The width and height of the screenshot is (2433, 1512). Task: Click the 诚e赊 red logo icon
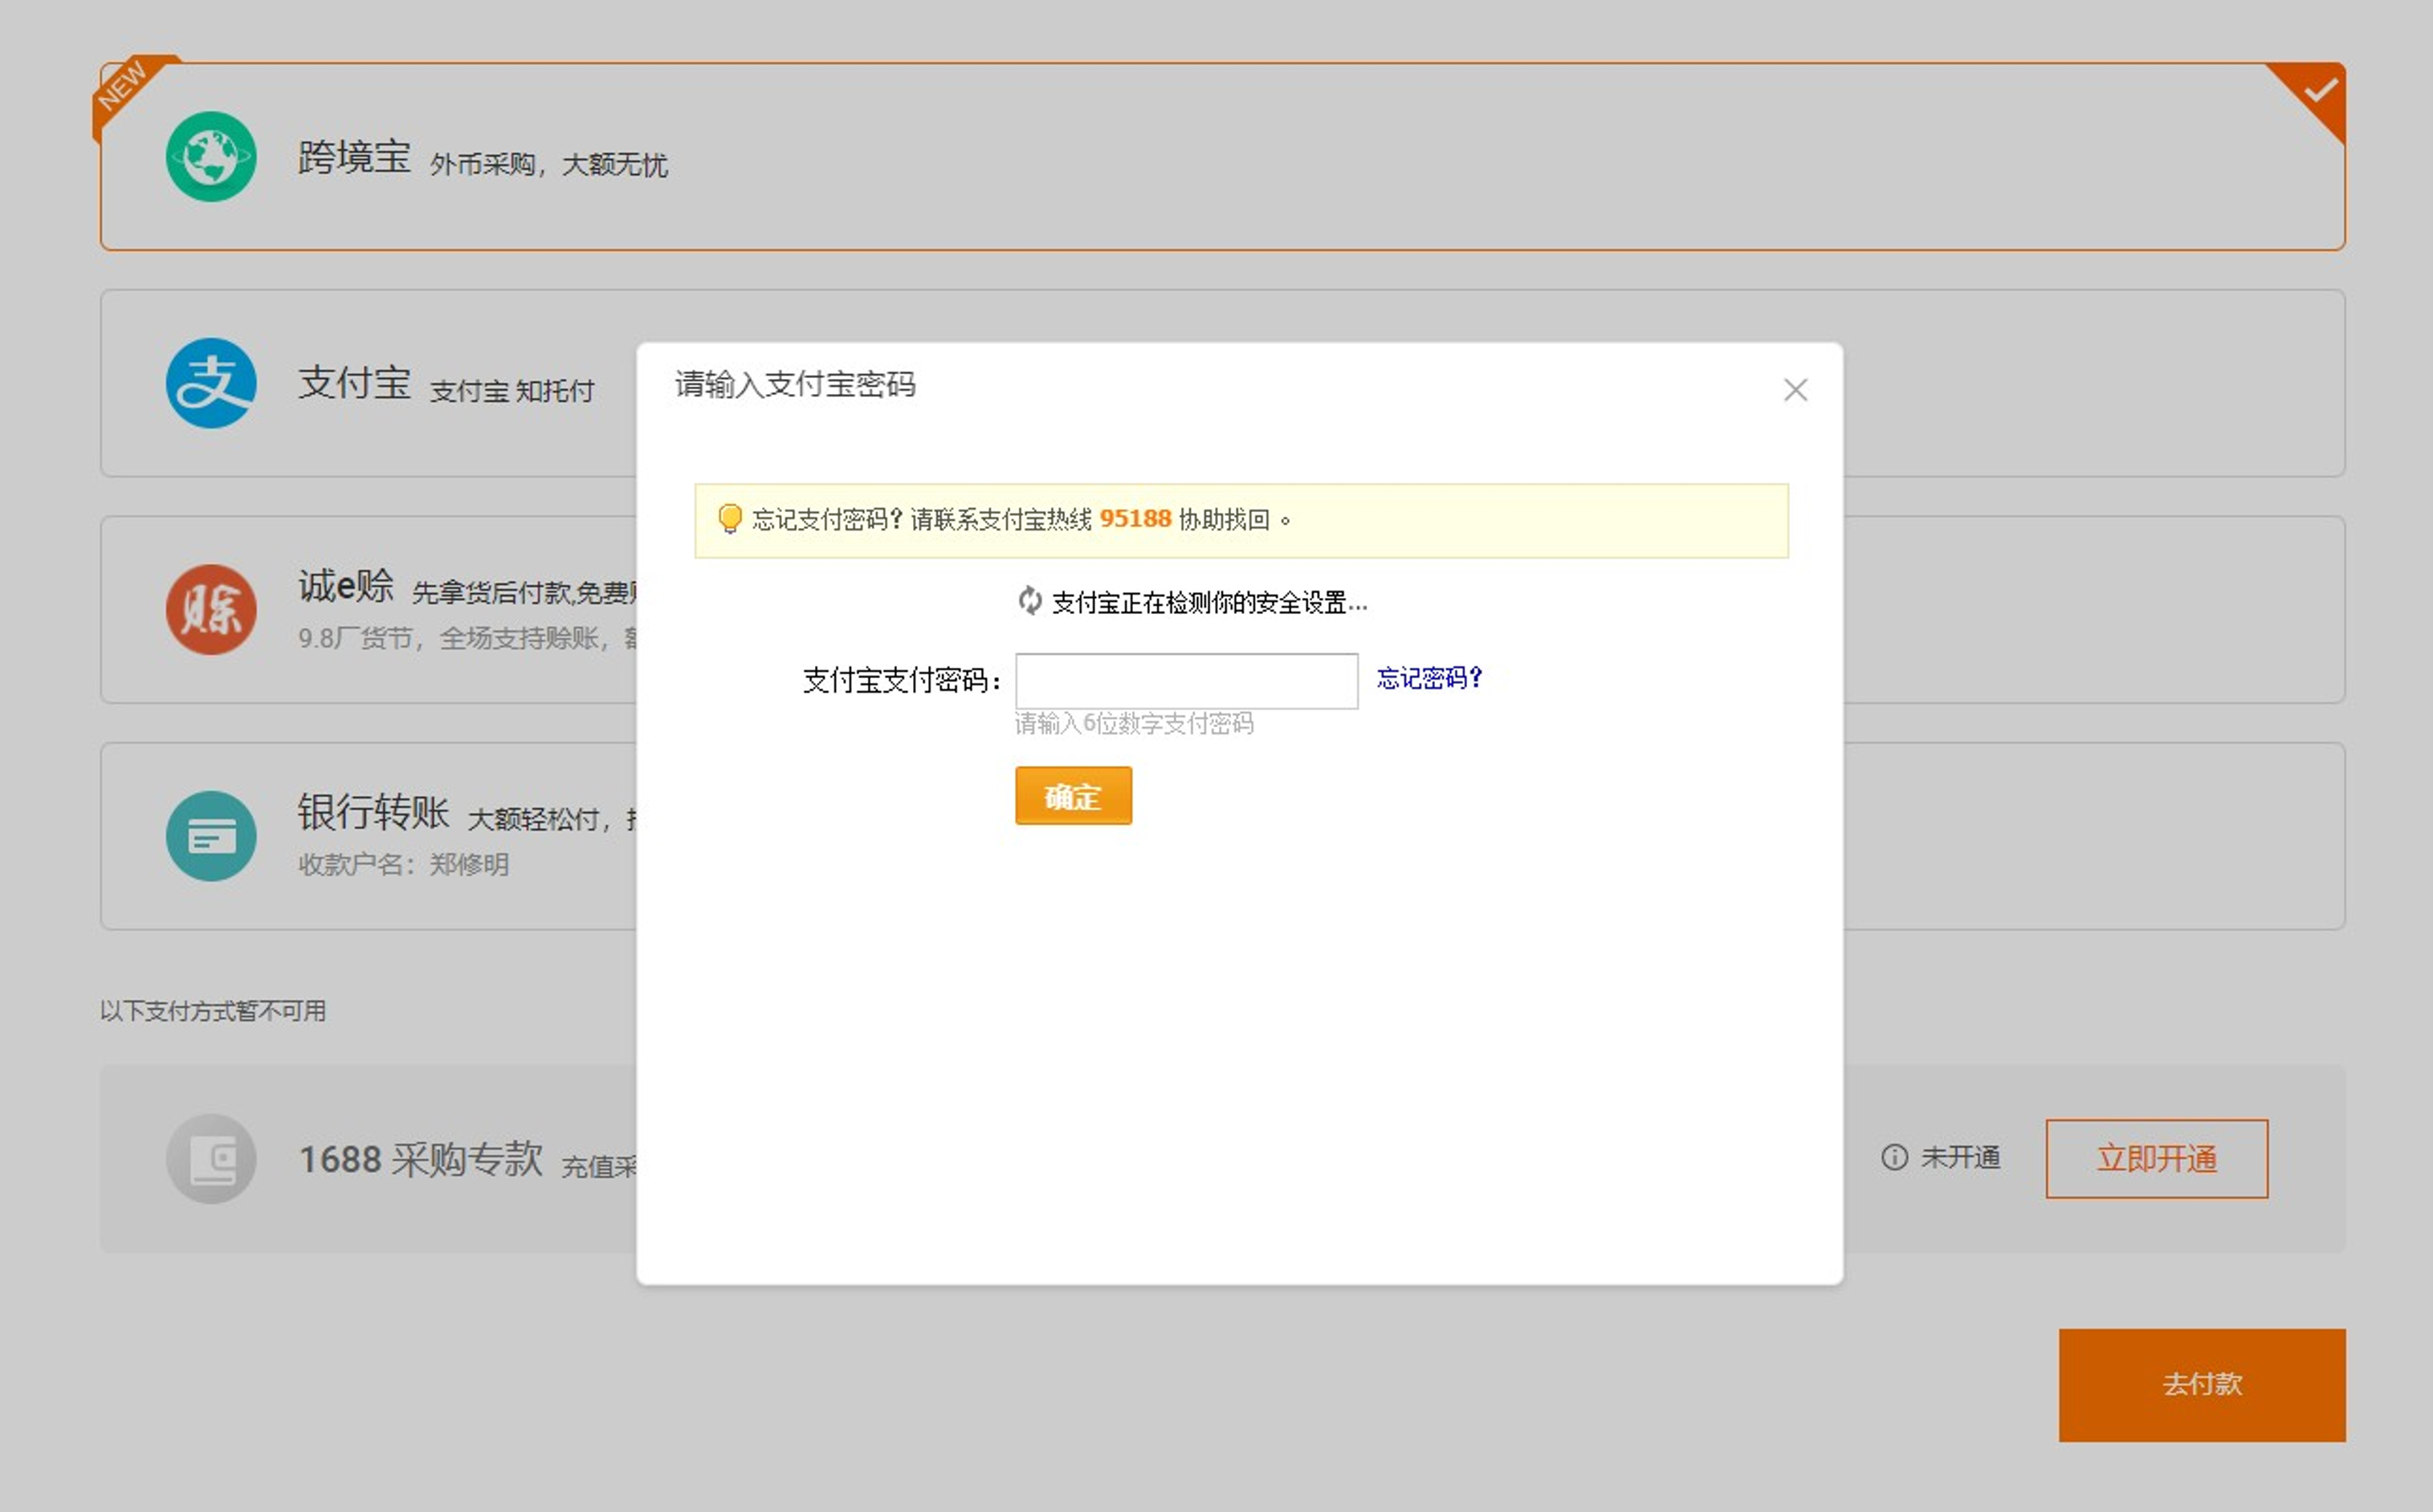[211, 609]
